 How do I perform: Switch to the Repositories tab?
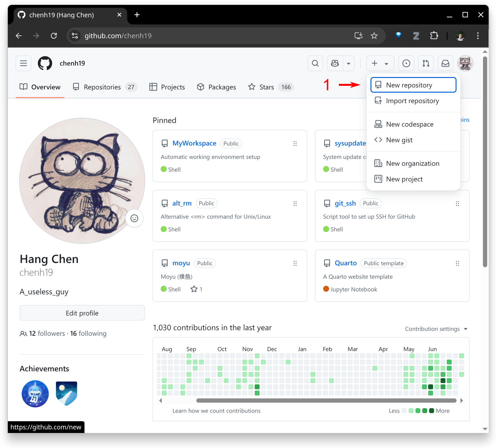[x=105, y=87]
